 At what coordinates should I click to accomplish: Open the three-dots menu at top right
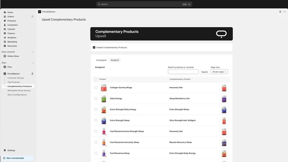284,12
